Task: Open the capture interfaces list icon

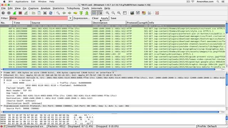Action: click(3, 13)
